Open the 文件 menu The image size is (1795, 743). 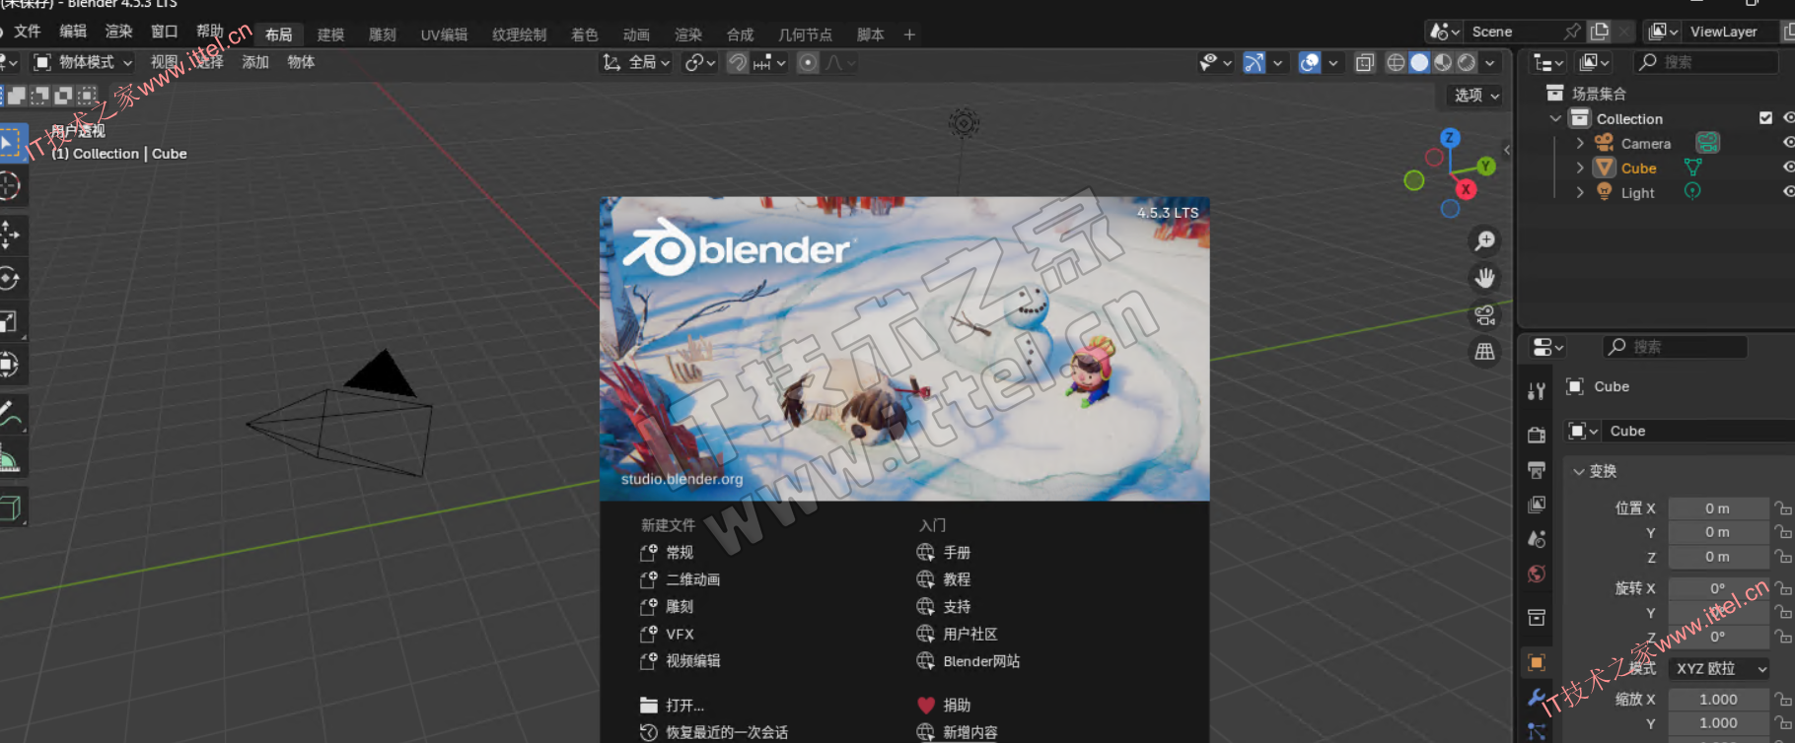point(28,32)
